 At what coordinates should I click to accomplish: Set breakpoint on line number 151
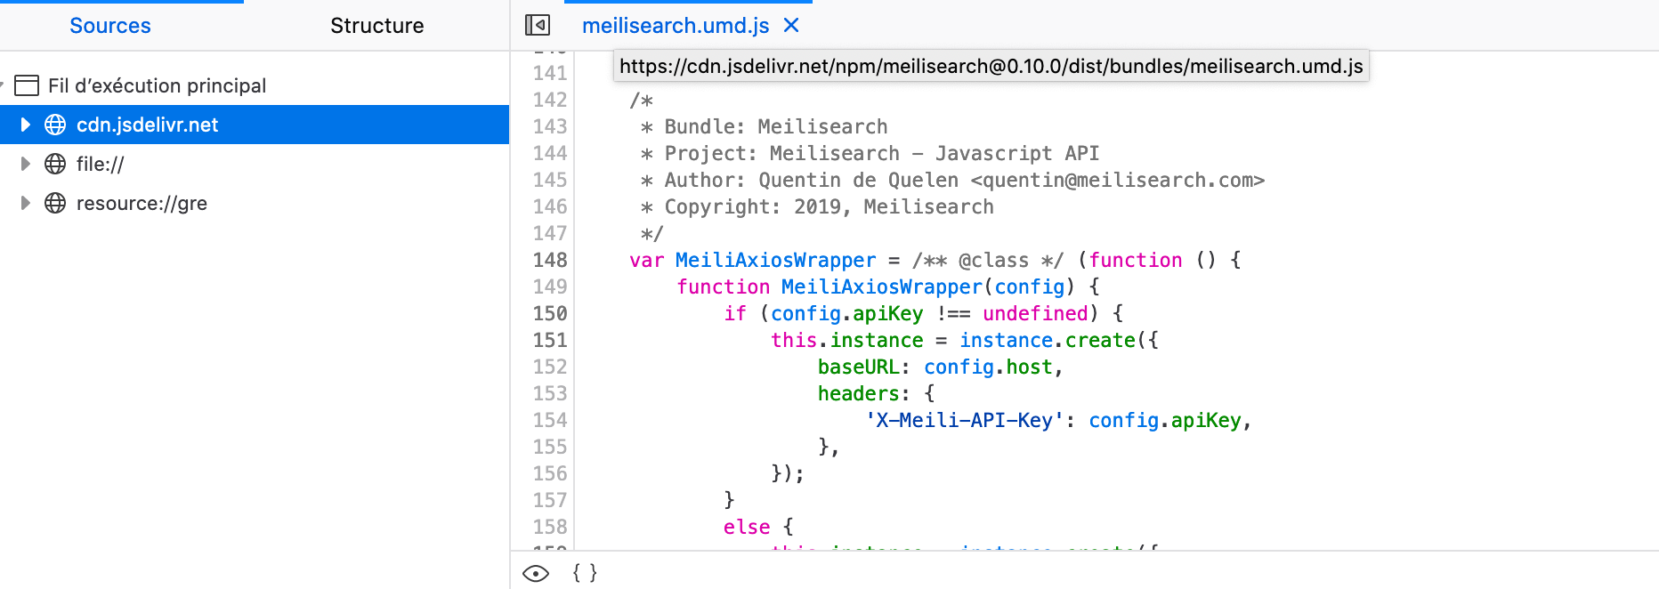(549, 340)
